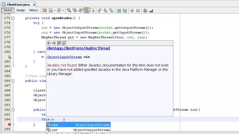Open Javadoc in external browser icon
239x134 pixels.
[59, 43]
